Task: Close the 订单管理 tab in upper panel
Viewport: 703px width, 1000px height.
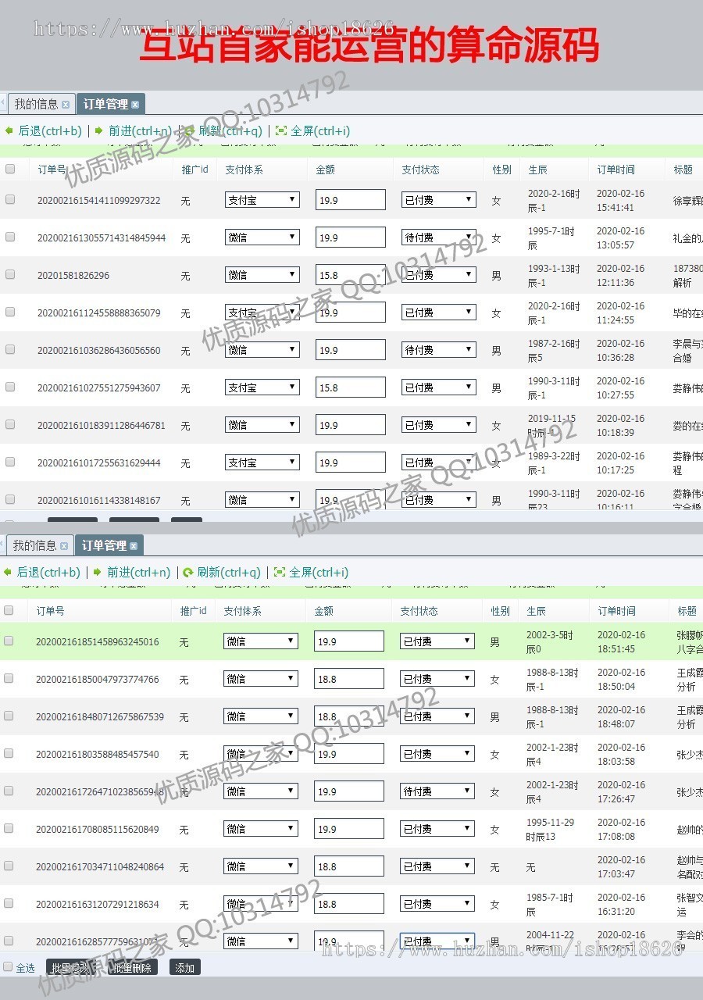Action: [x=135, y=105]
